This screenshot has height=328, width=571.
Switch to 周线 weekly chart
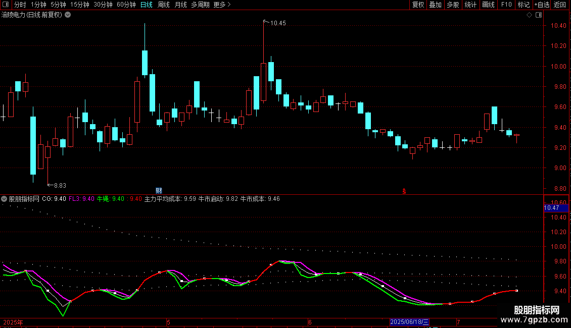[164, 5]
